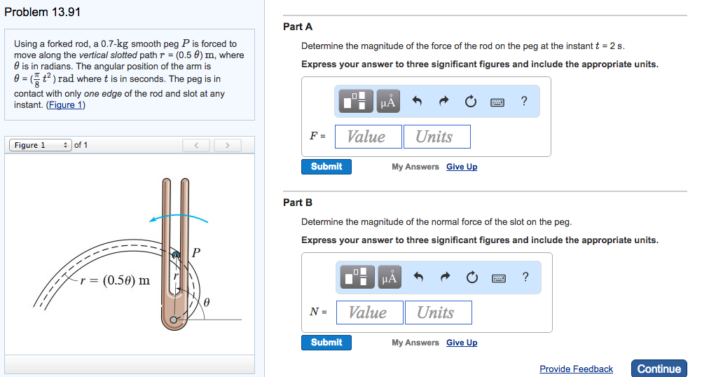Open templates tool in Part A toolbar

(357, 102)
